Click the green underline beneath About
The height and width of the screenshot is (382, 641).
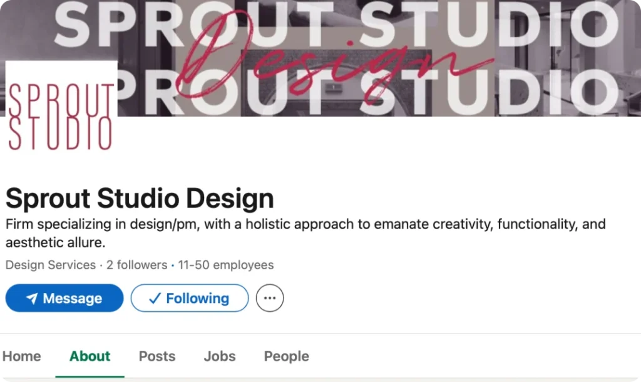pyautogui.click(x=90, y=376)
